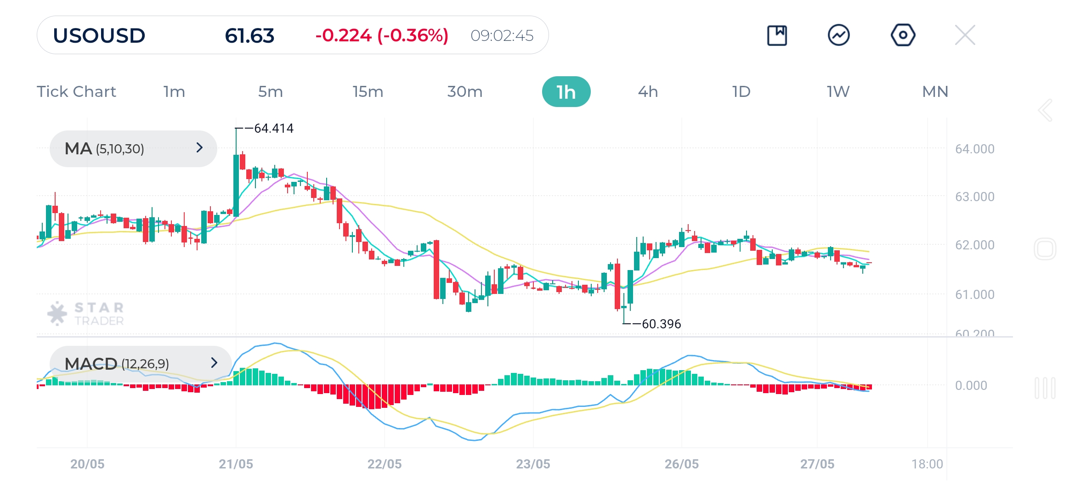Expand MACD (12,26,9) settings via its chevron
The image size is (1075, 496).
(x=215, y=363)
